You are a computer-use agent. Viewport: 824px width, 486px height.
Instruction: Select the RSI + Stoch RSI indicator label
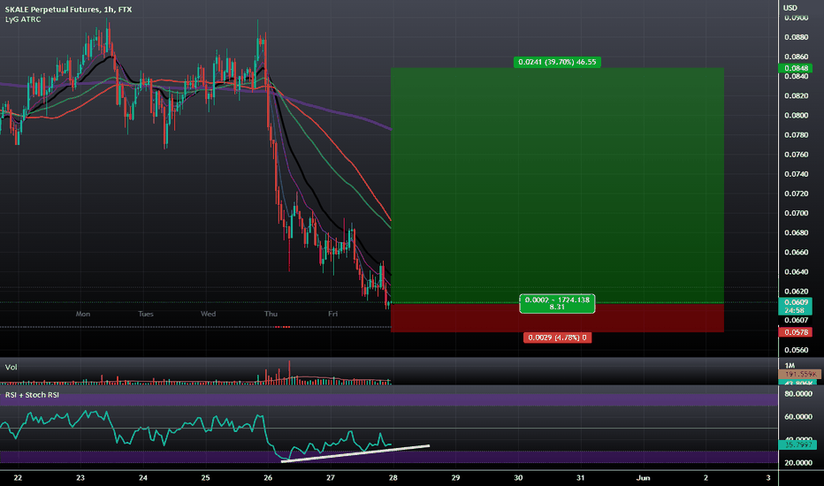[32, 395]
